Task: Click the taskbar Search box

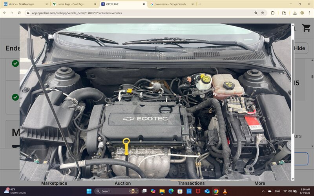Action: click(117, 191)
